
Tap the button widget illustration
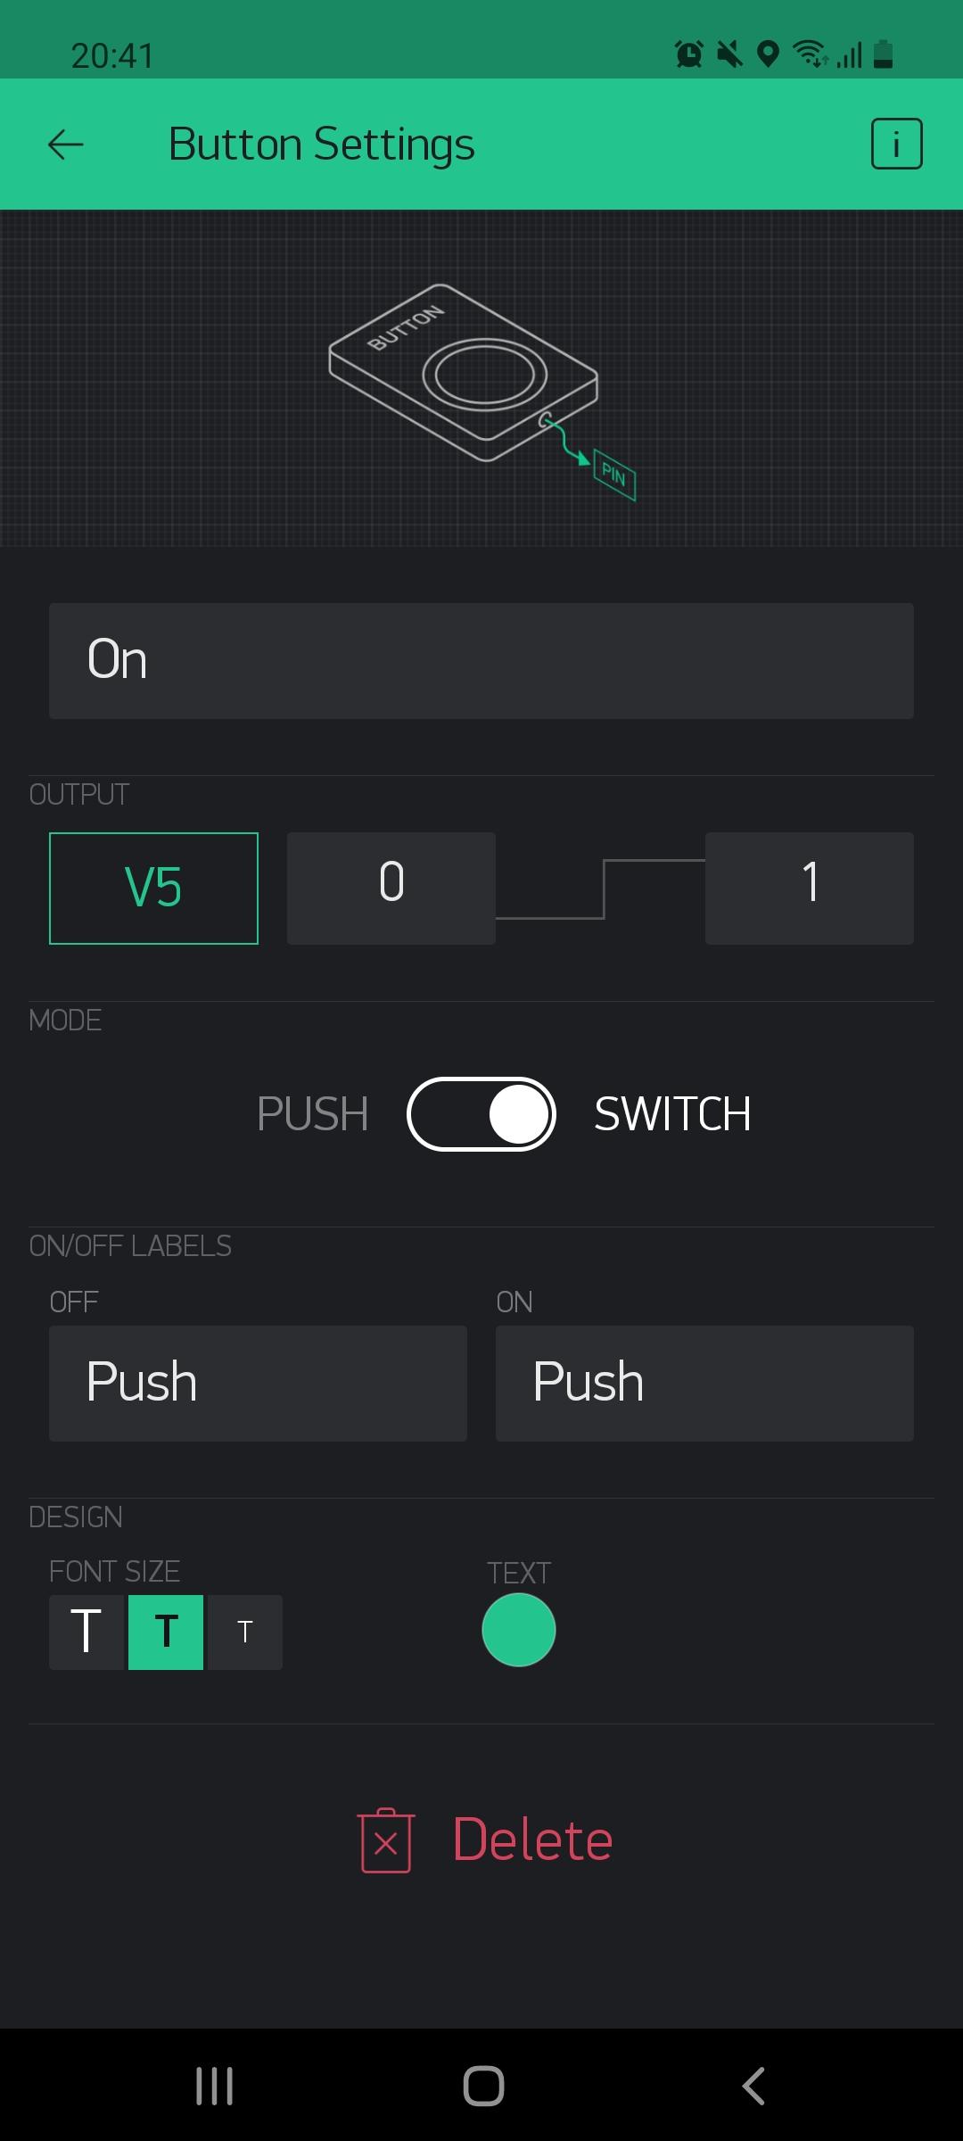click(464, 373)
